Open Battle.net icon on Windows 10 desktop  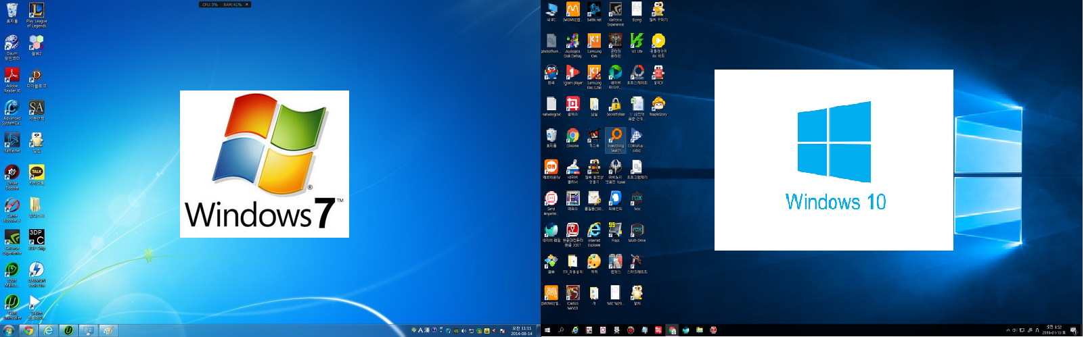pyautogui.click(x=594, y=12)
